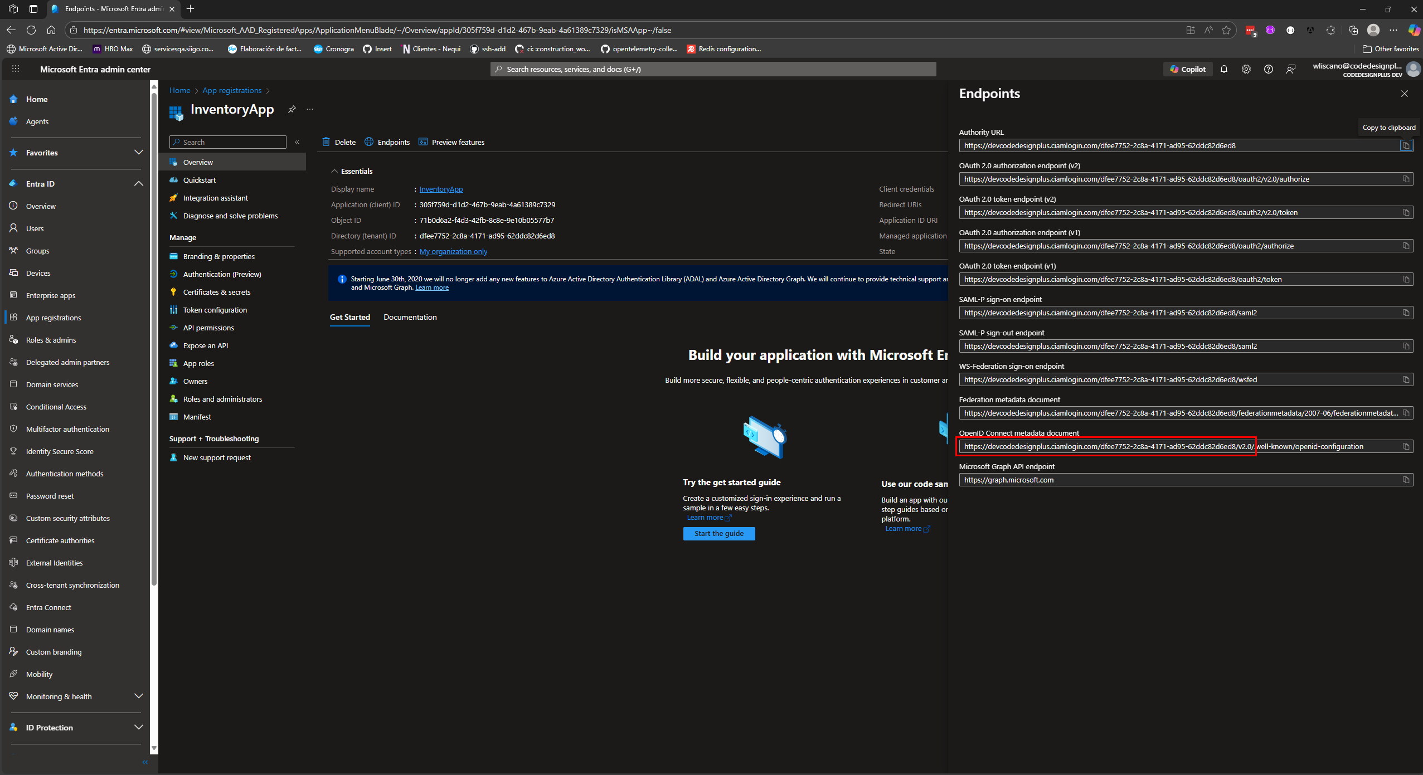Copy OAuth 2.0 token endpoint (v1) URL
1423x775 pixels.
[x=1406, y=279]
